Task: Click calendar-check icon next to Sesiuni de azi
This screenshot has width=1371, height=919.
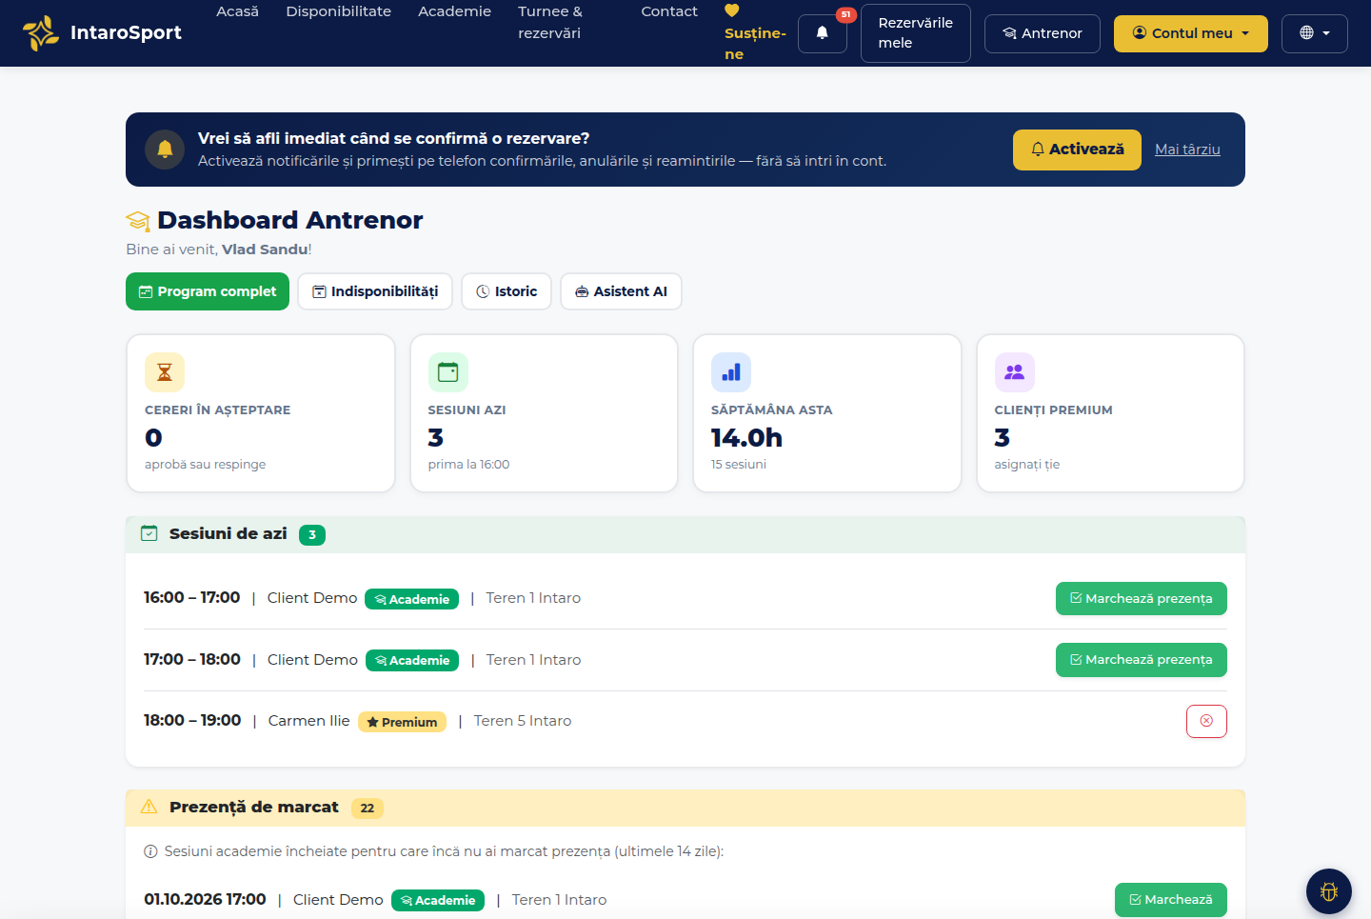Action: click(149, 533)
